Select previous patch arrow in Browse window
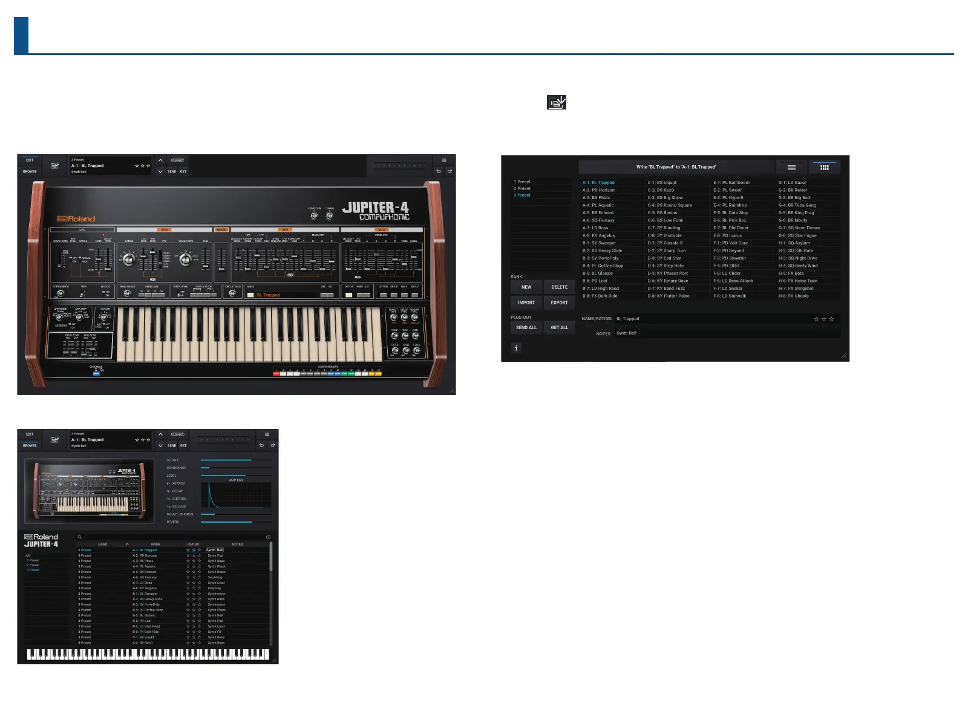 pos(160,434)
